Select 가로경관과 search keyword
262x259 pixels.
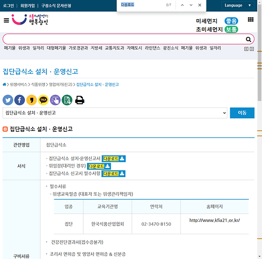coord(78,48)
